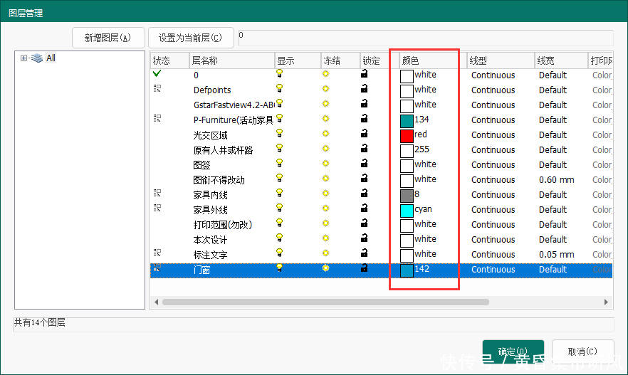This screenshot has height=375, width=628.
Task: Hide the 原有人井或杆路 layer via lightbulb
Action: (x=280, y=148)
